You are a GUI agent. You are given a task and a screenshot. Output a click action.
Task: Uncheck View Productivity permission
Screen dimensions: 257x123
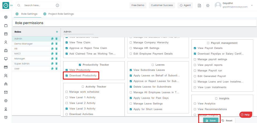click(x=67, y=70)
